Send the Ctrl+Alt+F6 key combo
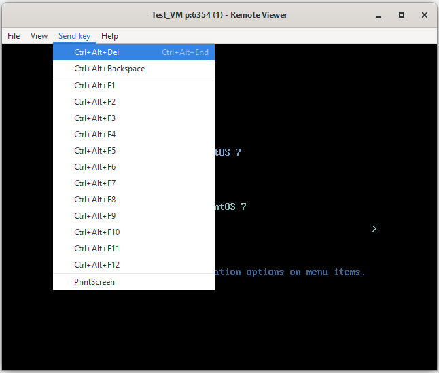The width and height of the screenshot is (439, 373). click(x=134, y=167)
